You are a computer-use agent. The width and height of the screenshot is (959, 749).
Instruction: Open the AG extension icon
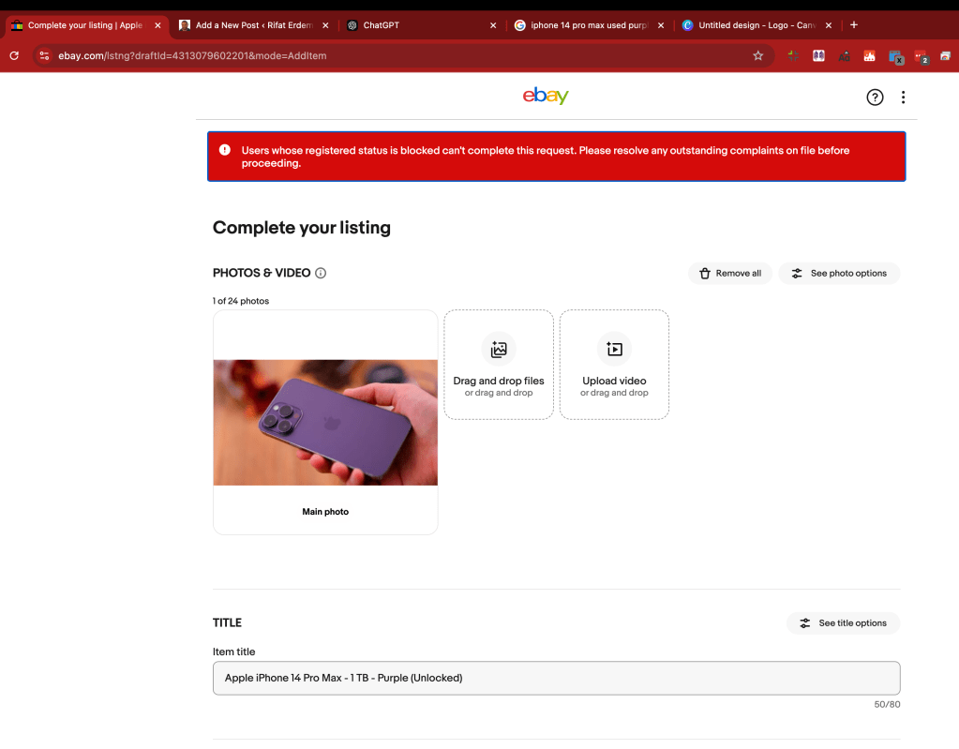click(x=844, y=56)
